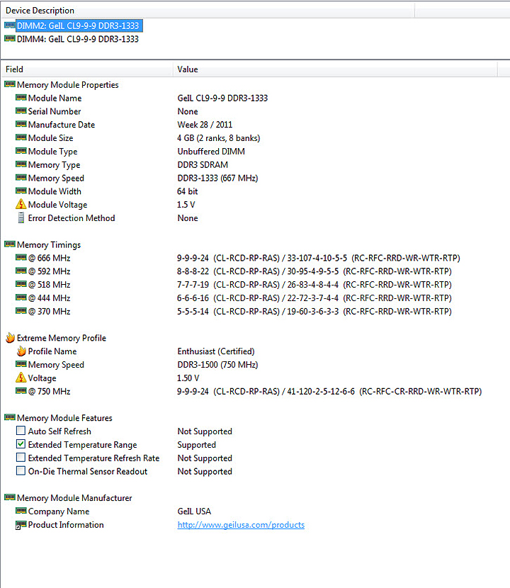Click the @ 666 MHz timing icon
Image resolution: width=510 pixels, height=588 pixels.
[x=21, y=257]
